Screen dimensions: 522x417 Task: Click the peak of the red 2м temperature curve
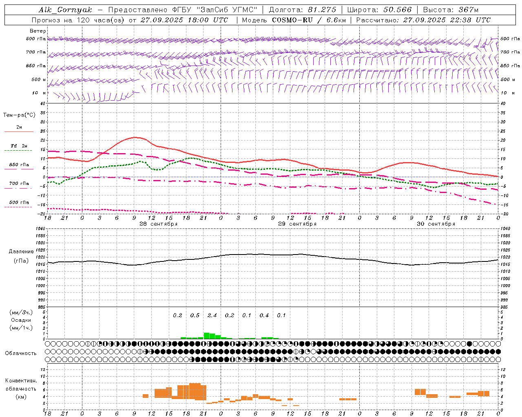(135, 137)
